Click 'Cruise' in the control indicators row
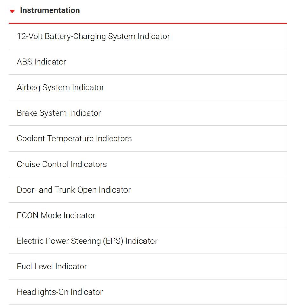This screenshot has width=287, height=305. click(28, 164)
